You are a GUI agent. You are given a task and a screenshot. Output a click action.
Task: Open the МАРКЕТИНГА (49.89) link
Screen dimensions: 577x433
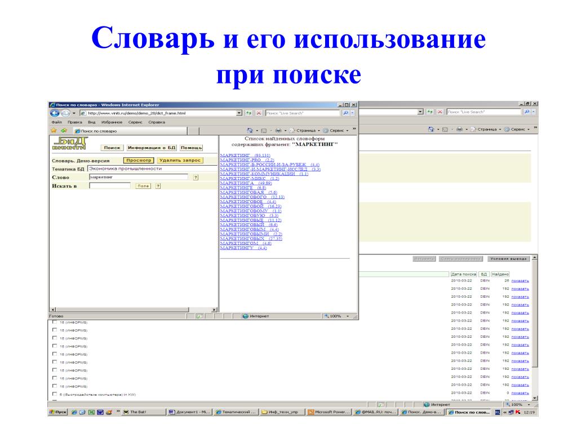246,183
